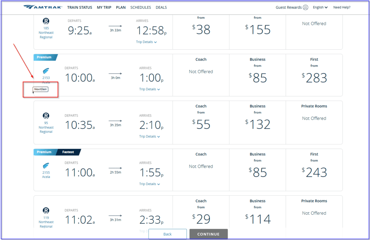Click the Continue button
The height and width of the screenshot is (240, 370).
[x=208, y=234]
